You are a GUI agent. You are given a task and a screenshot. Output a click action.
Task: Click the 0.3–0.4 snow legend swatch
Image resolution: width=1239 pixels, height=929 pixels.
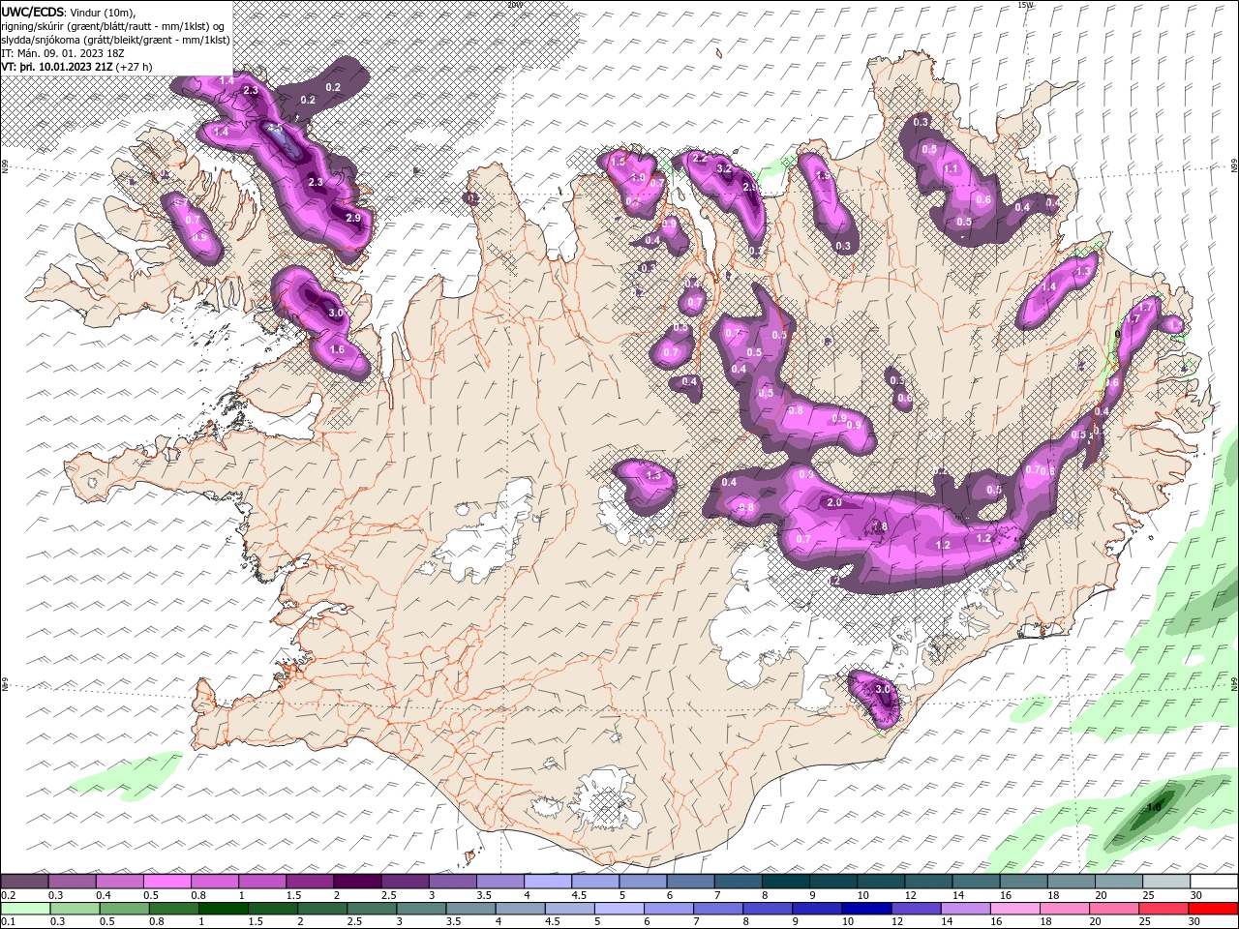pyautogui.click(x=72, y=882)
